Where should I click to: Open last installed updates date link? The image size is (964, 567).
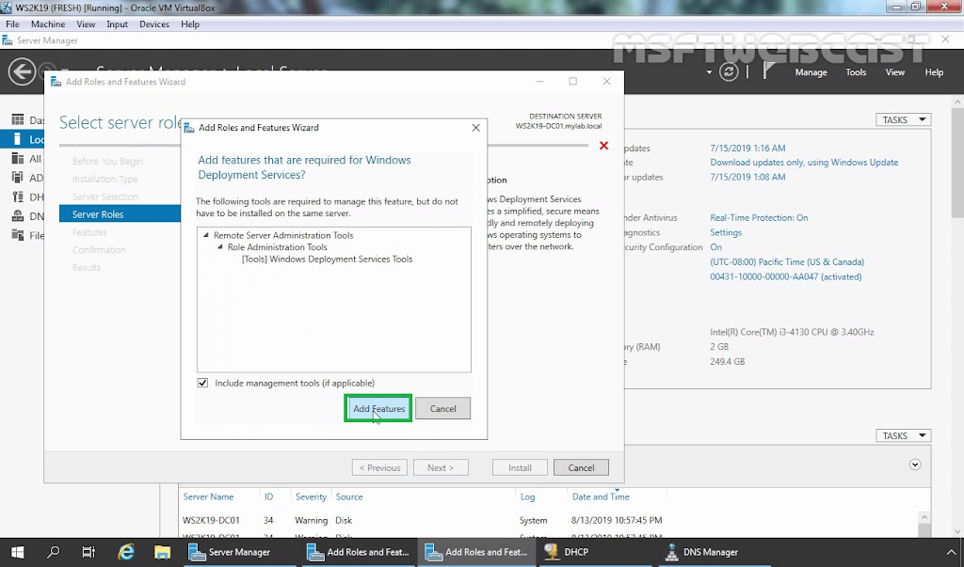pos(747,148)
